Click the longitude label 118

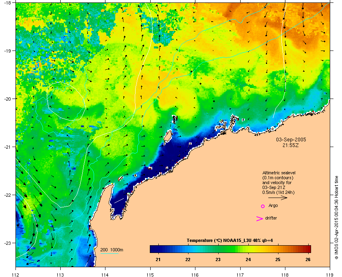(x=285, y=275)
